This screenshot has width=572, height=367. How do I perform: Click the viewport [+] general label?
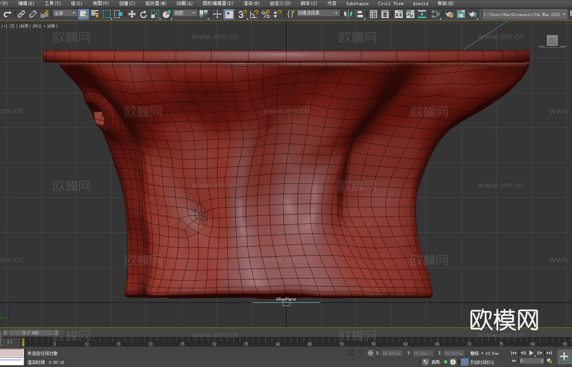coord(4,26)
